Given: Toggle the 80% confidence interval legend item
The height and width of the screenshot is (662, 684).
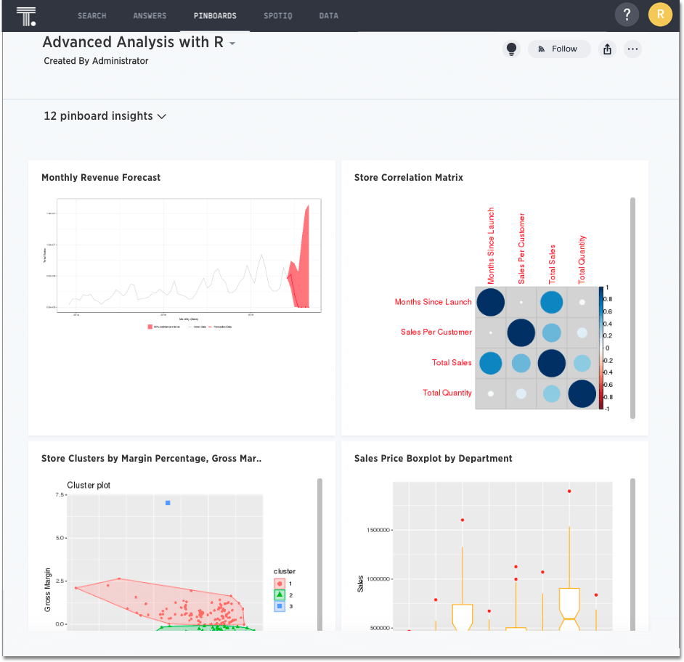Looking at the screenshot, I should [163, 327].
